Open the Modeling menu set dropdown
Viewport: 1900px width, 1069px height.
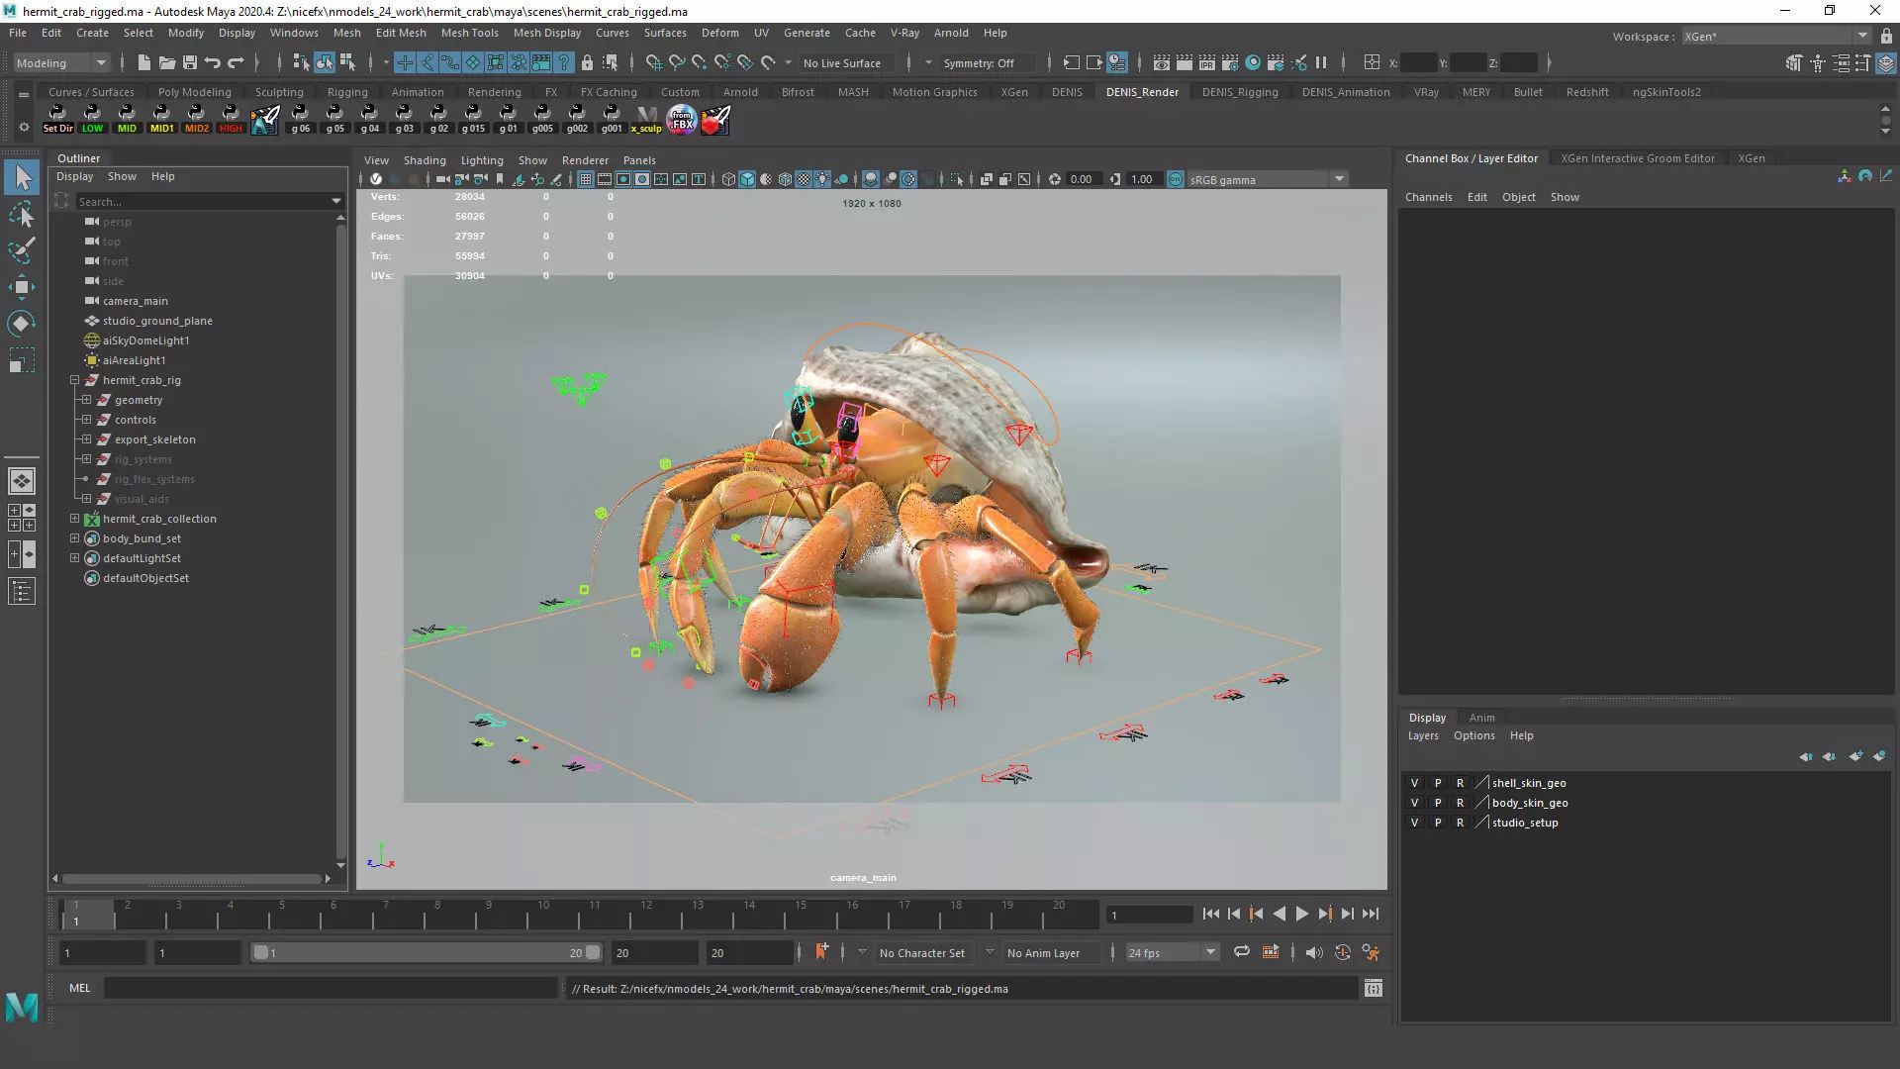click(x=61, y=62)
